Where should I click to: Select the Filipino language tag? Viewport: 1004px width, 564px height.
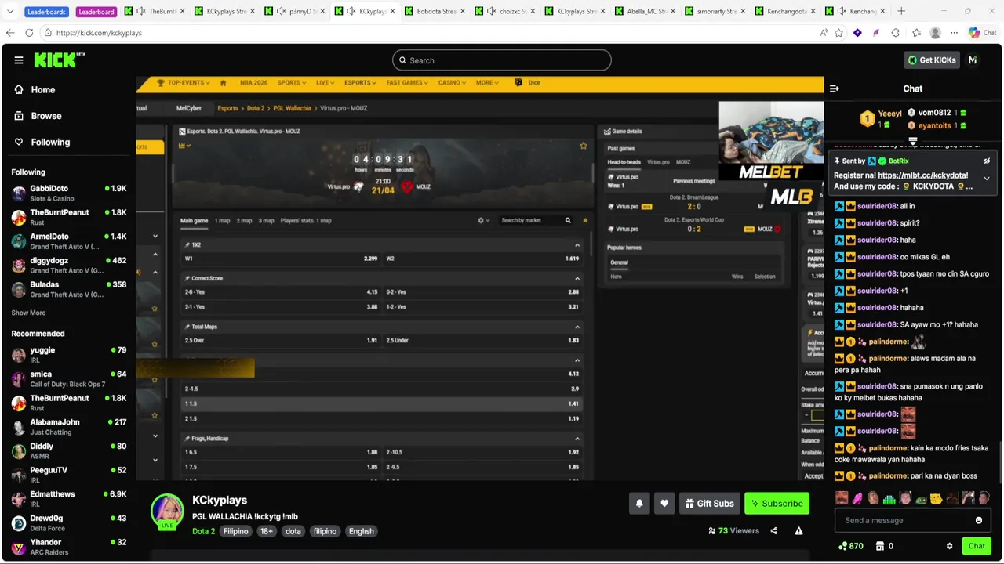tap(235, 531)
